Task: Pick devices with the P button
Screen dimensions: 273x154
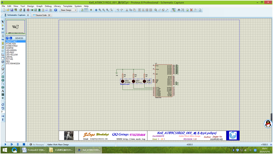Action: pos(7,38)
